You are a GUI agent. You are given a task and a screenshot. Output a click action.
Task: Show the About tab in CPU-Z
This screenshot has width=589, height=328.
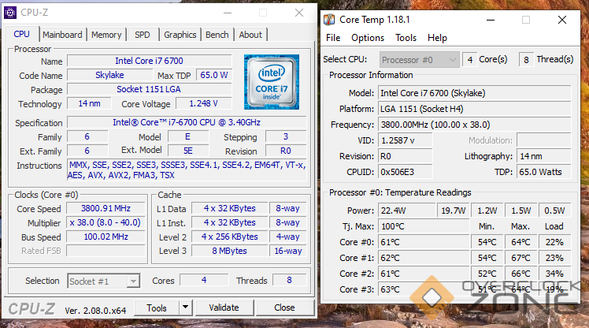click(x=250, y=35)
